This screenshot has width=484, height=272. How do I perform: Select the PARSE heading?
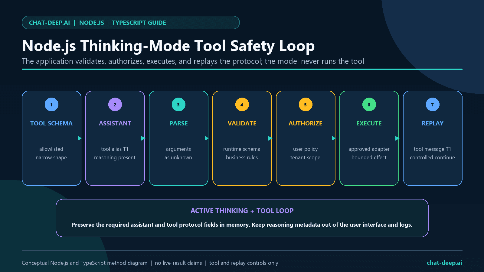(x=178, y=123)
